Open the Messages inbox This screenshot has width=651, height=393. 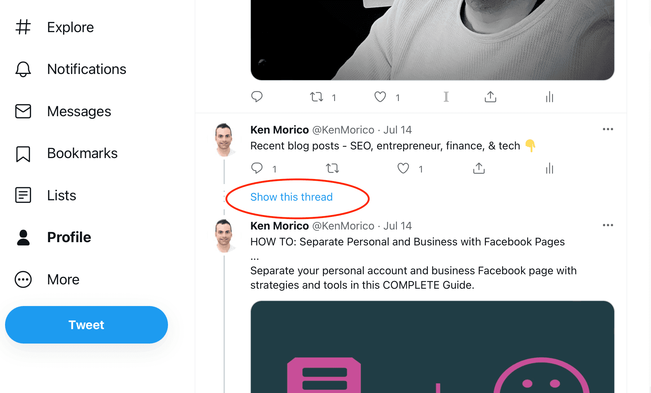[79, 111]
